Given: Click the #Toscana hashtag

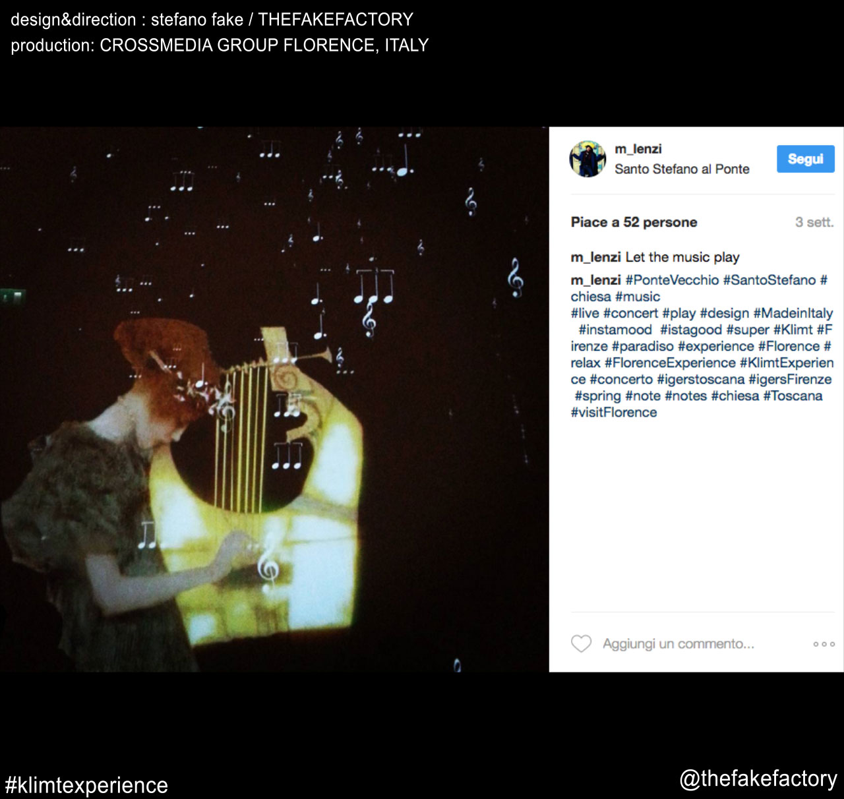Looking at the screenshot, I should click(x=793, y=396).
